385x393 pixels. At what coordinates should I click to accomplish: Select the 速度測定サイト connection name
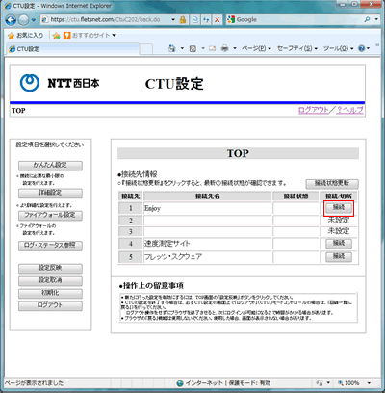[208, 244]
